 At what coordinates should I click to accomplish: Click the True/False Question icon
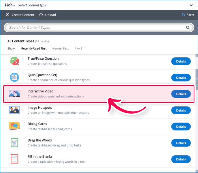click(14, 61)
